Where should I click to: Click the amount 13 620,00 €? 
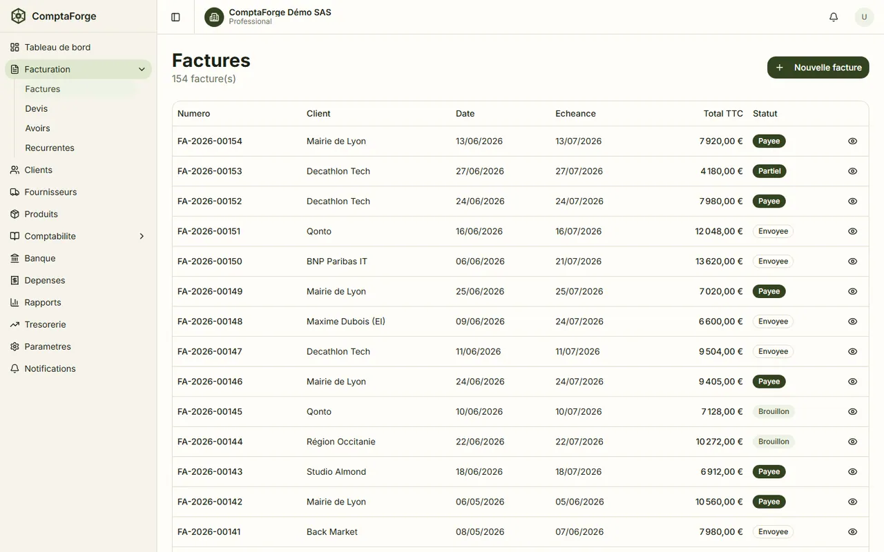coord(719,262)
